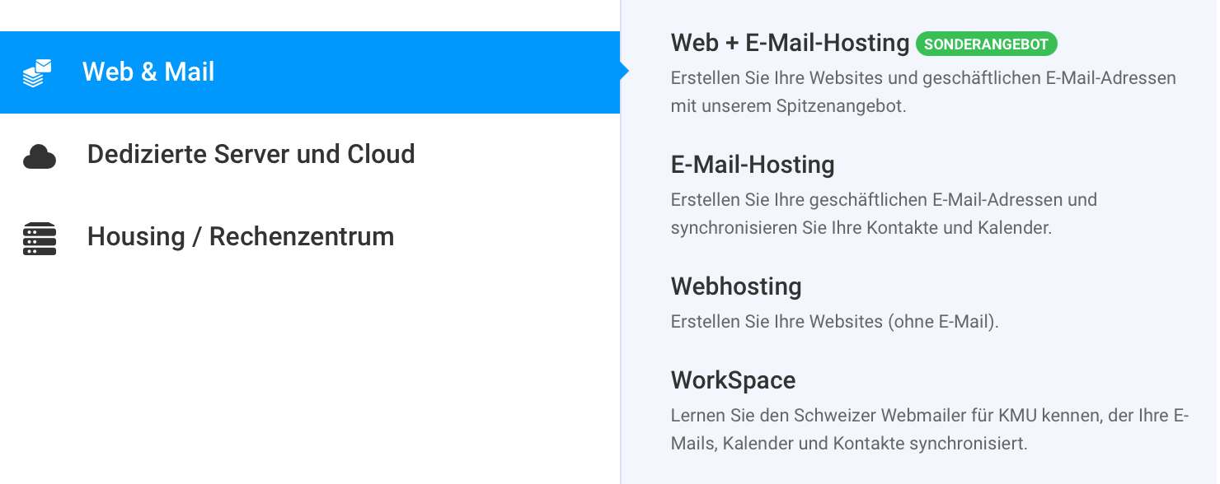The width and height of the screenshot is (1220, 484).
Task: Select the Web & Mail menu label
Action: point(148,72)
